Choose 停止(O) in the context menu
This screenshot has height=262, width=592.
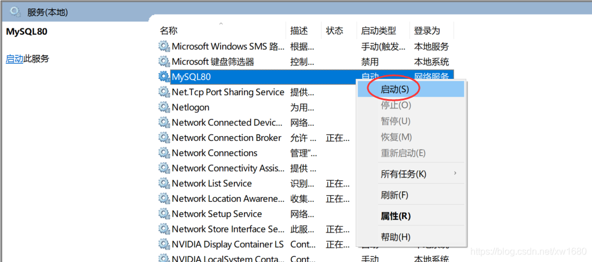click(411, 105)
